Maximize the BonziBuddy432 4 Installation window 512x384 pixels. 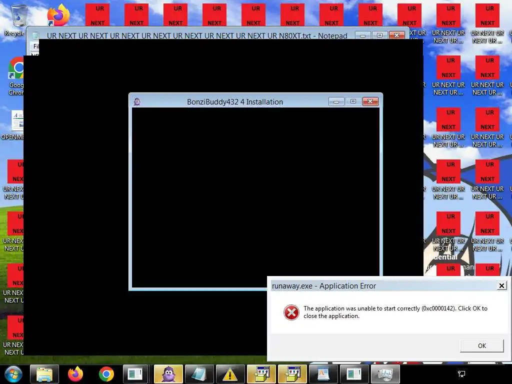(353, 101)
